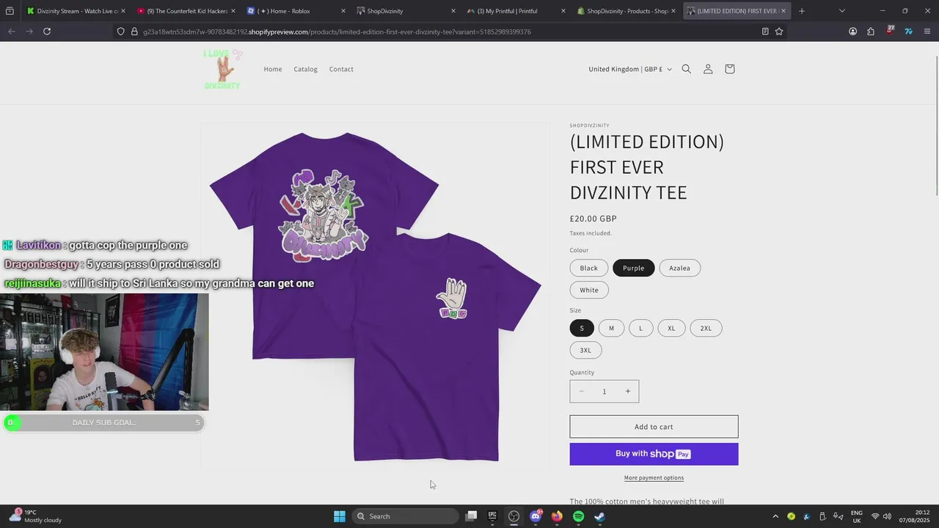
Task: Decrease quantity with the minus button
Action: (x=581, y=392)
